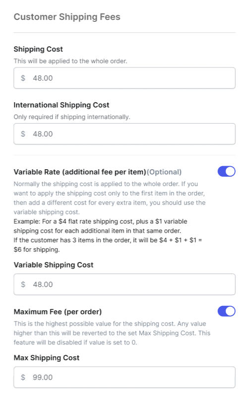
Task: Click the Variable Rate (additional fee per item) title
Action: 80,172
